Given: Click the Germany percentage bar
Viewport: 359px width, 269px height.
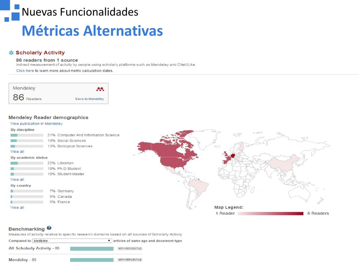Looking at the screenshot, I should pyautogui.click(x=27, y=191).
